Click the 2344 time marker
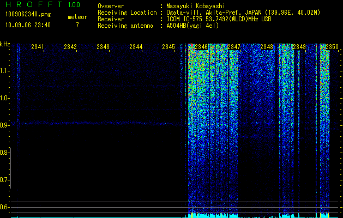The height and width of the screenshot is (218, 343). tap(136, 47)
